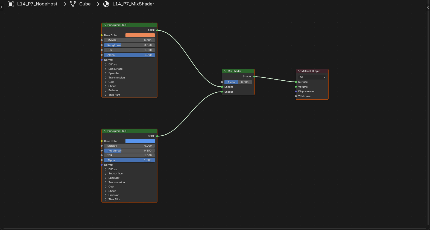
Task: Click Alpha slider in top Principled BSDF
Action: (129, 55)
